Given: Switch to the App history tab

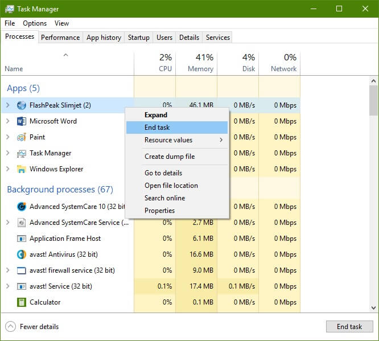Looking at the screenshot, I should 104,38.
